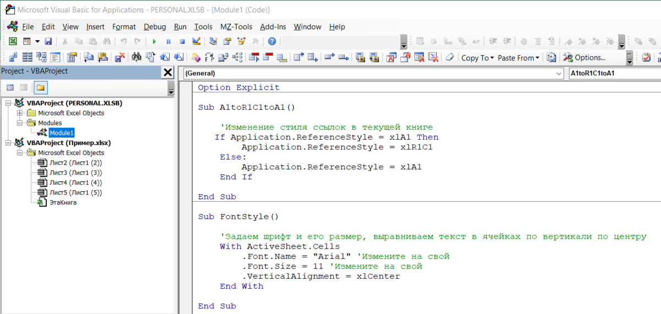Image resolution: width=661 pixels, height=314 pixels.
Task: Collapse the Modules folder node
Action: pos(20,123)
